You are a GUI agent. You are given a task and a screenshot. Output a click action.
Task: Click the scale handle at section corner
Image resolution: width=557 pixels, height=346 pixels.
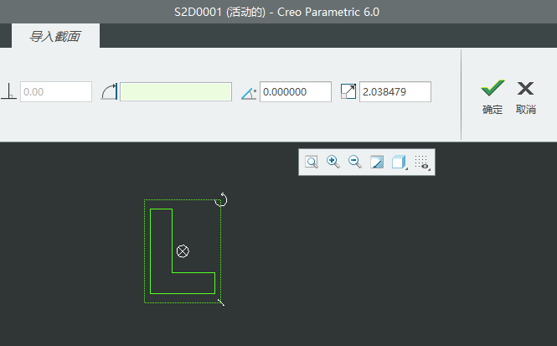[x=220, y=301]
